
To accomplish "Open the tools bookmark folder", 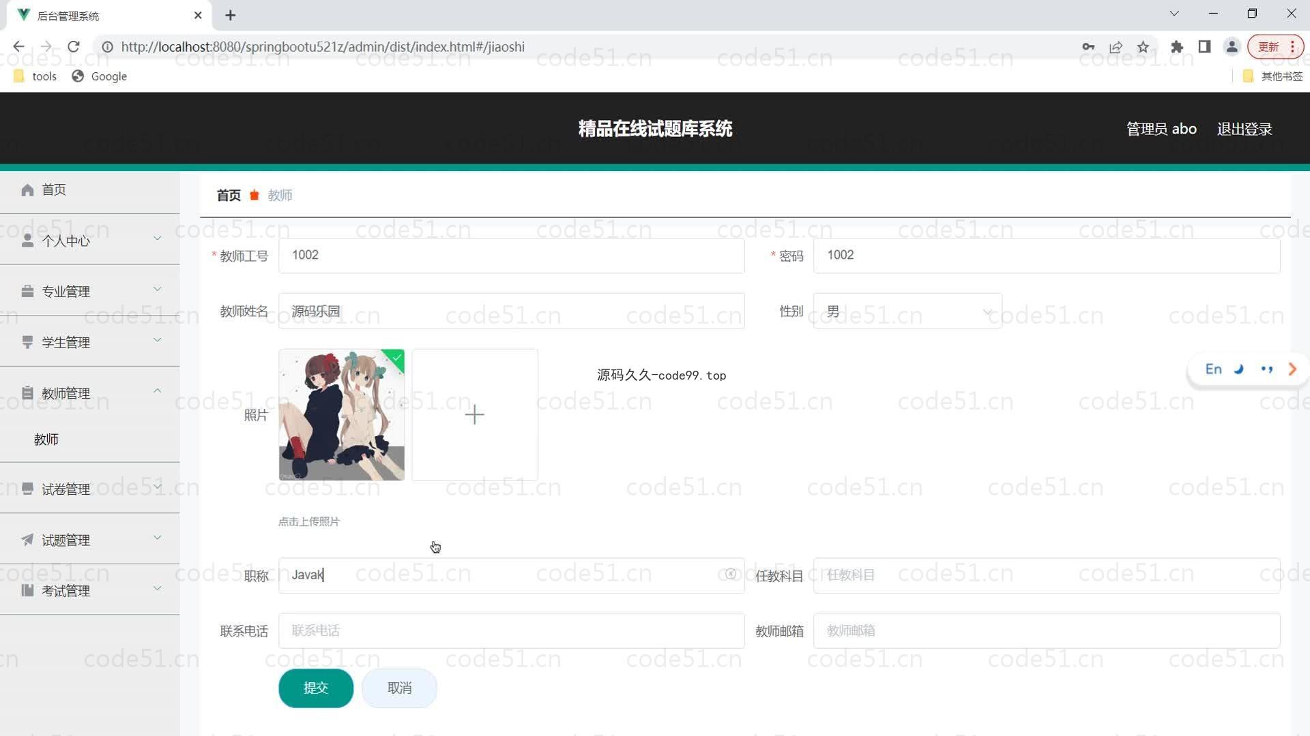I will pyautogui.click(x=35, y=76).
